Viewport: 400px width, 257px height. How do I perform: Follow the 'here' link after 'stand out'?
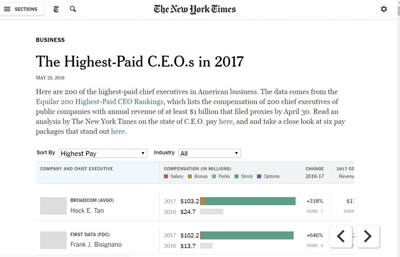coord(118,131)
